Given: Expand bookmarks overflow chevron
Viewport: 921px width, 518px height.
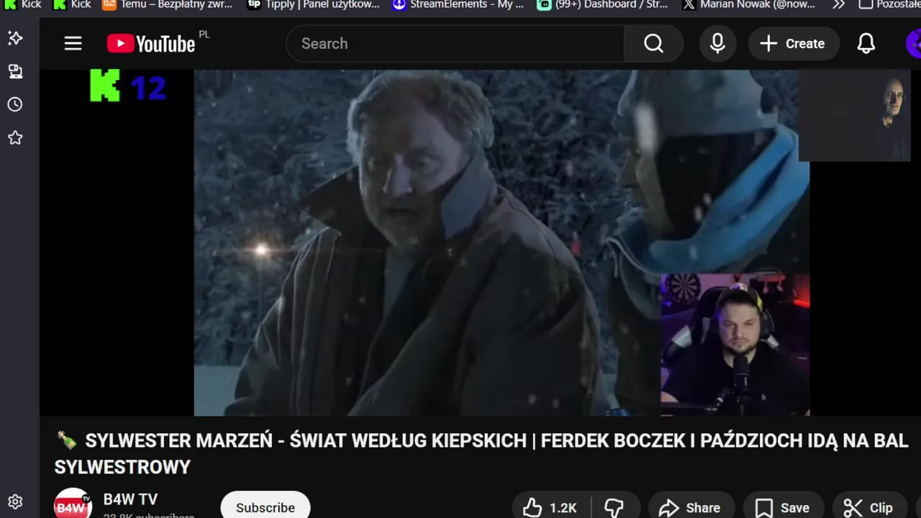Looking at the screenshot, I should click(x=839, y=4).
